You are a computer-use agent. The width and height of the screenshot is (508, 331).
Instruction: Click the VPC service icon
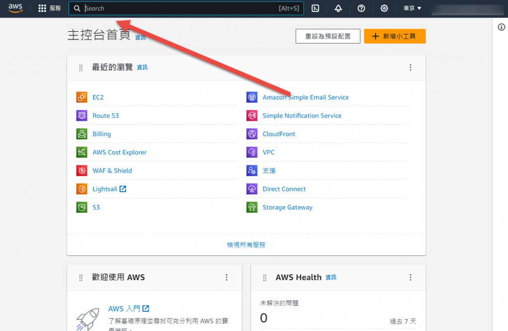pos(252,152)
